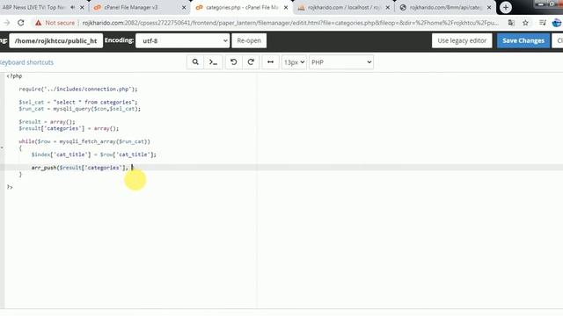Open the go-to-line terminal icon
This screenshot has width=563, height=316.
point(213,62)
